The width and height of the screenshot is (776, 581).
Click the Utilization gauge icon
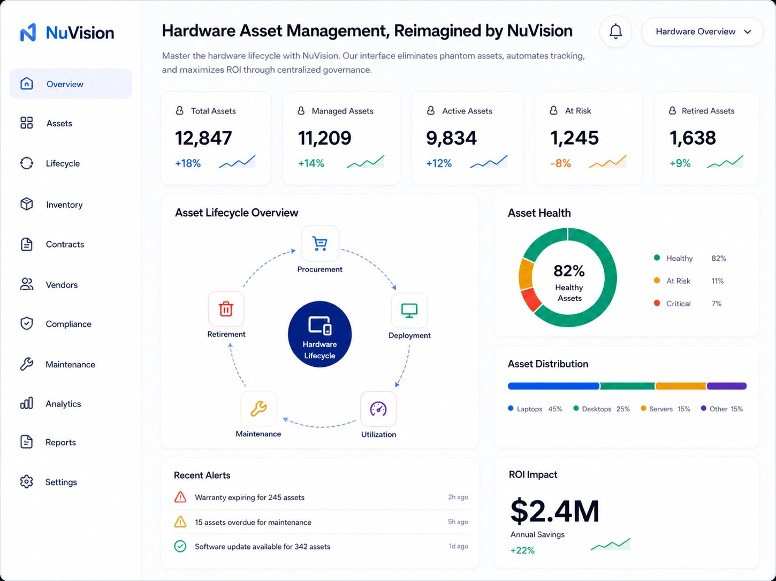[x=378, y=409]
